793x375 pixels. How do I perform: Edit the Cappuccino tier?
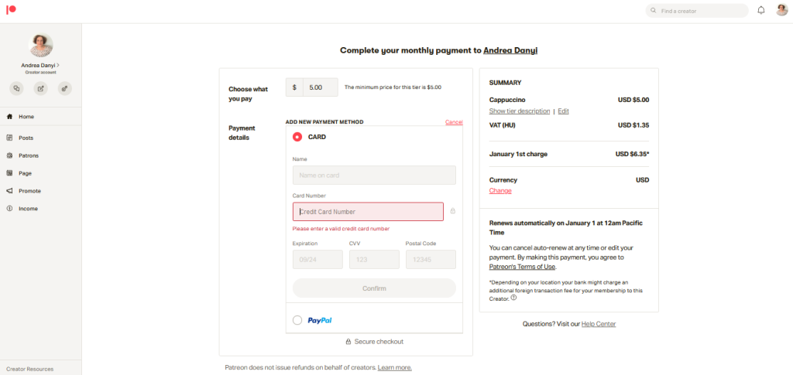pos(564,111)
